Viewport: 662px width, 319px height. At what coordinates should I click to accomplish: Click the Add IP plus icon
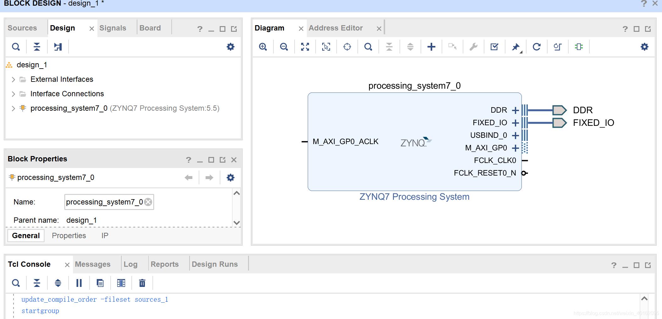tap(431, 47)
